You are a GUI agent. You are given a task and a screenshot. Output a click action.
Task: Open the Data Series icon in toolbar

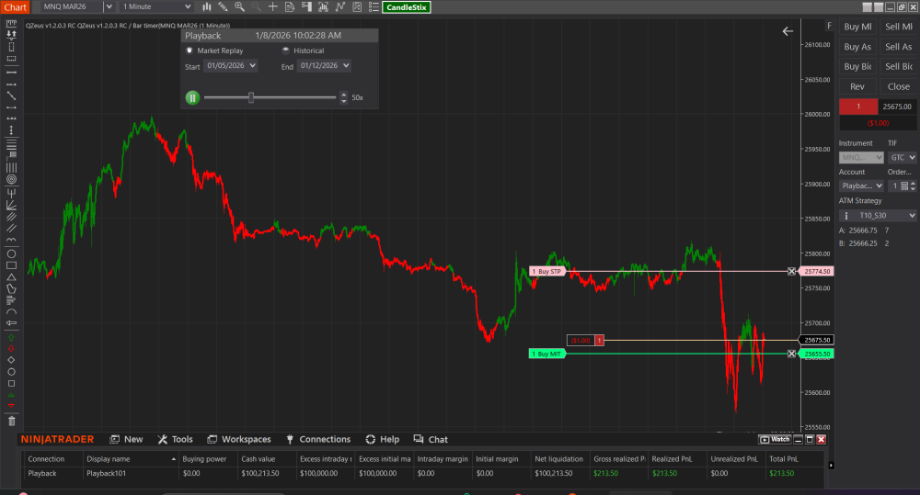pos(289,6)
